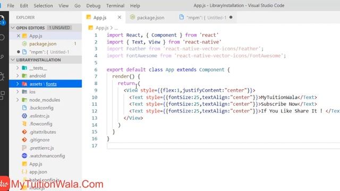Click the EXPLORER panel title
Screen dimensions: 340x191
25,18
